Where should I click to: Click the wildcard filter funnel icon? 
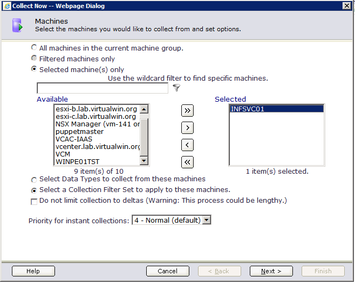(x=176, y=88)
